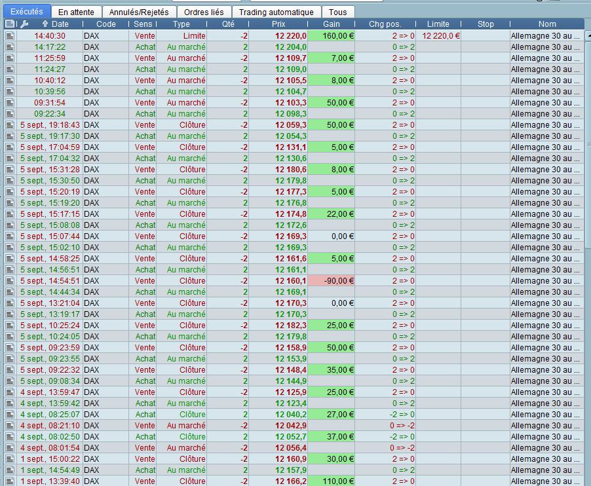Sort by the Sens column header
Screen dimensions: 591x486
coord(143,24)
